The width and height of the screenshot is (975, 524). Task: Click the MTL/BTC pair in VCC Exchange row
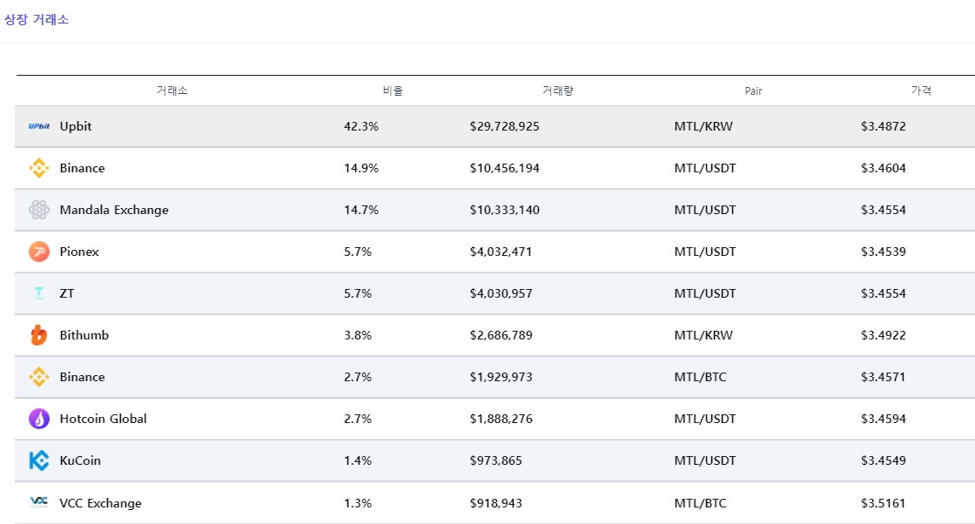pyautogui.click(x=700, y=503)
